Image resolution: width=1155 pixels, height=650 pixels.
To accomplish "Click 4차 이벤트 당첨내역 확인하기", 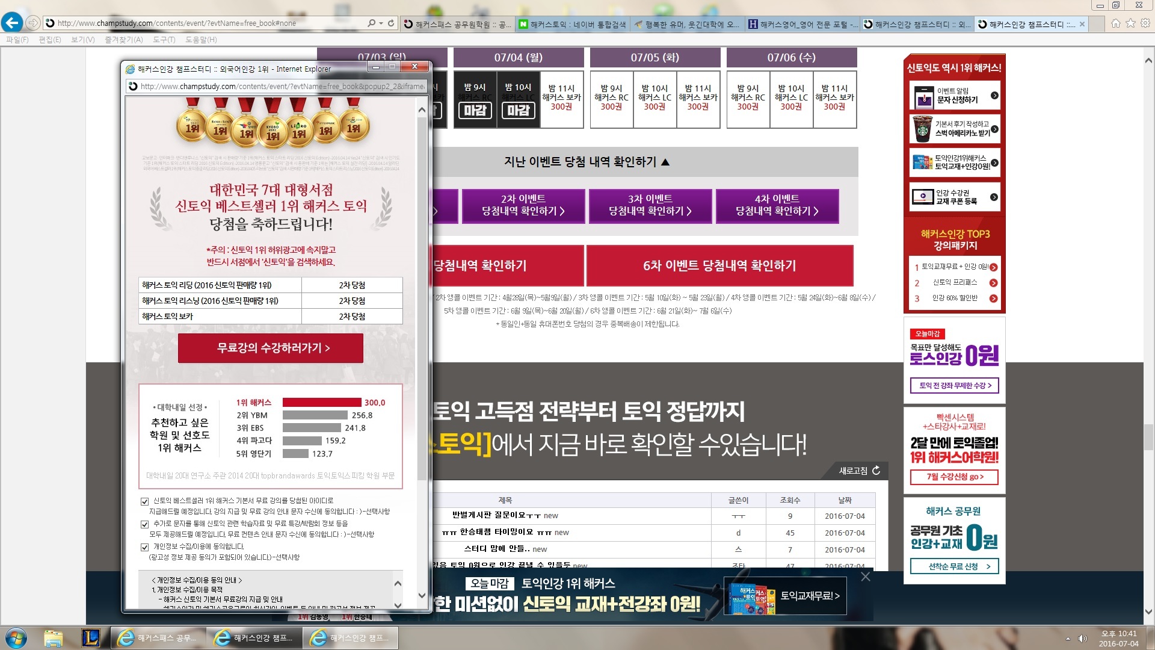I will [x=777, y=206].
